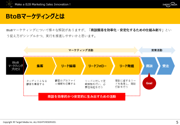
Task: Select the 集客 chevron step
Action: [40, 66]
